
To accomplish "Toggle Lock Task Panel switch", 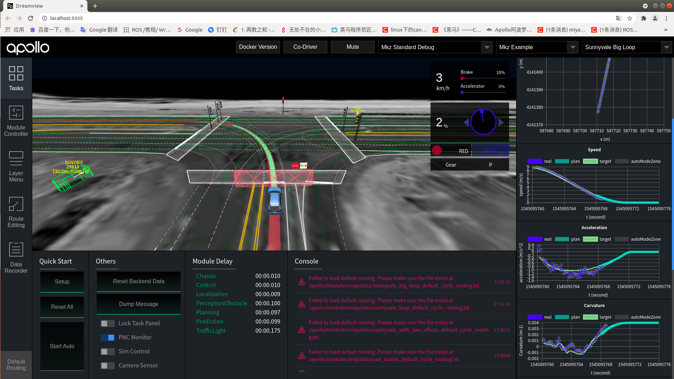I will [x=107, y=324].
